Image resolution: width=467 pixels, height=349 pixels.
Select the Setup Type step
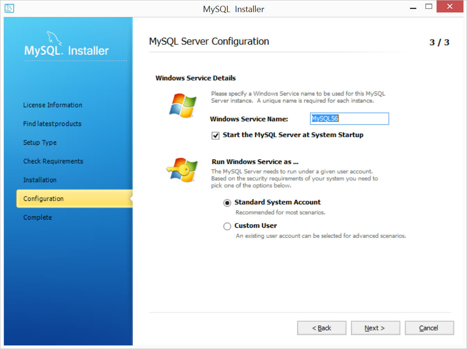click(x=40, y=142)
